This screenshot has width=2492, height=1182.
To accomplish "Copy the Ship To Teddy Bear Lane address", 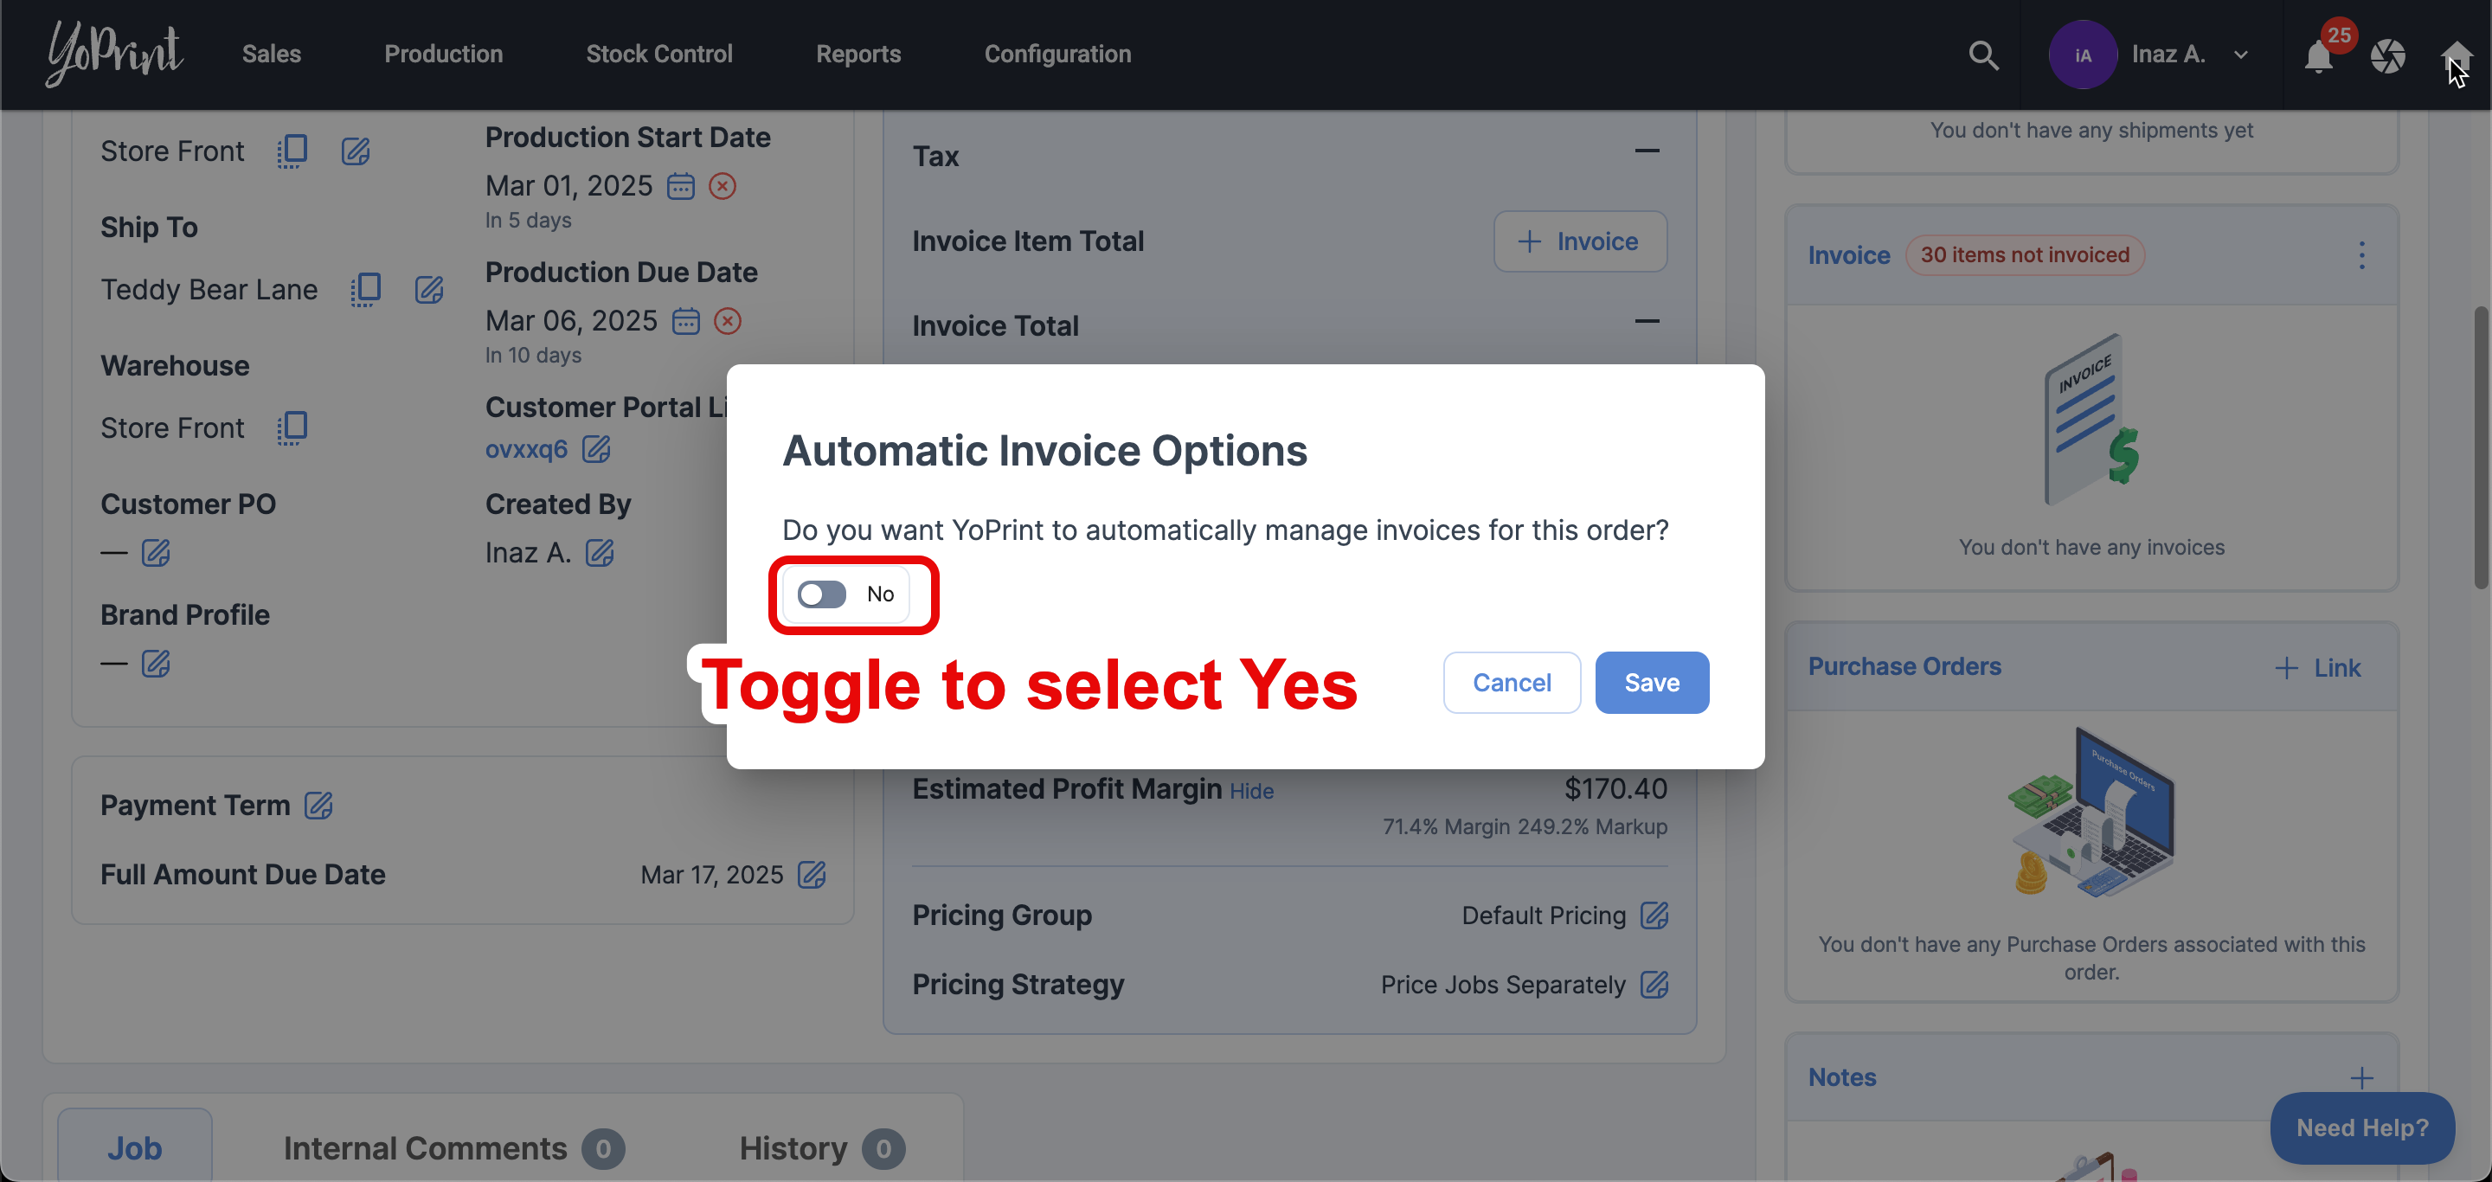I will pyautogui.click(x=366, y=289).
